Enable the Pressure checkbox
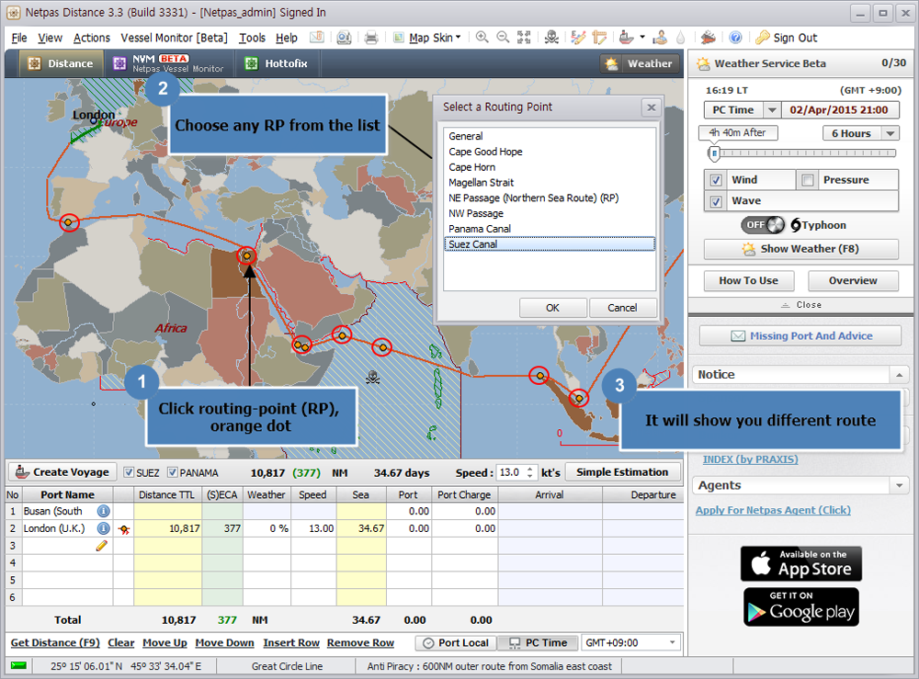 tap(808, 180)
